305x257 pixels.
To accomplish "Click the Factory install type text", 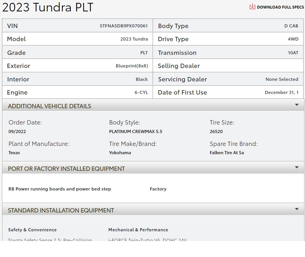I will [158, 189].
